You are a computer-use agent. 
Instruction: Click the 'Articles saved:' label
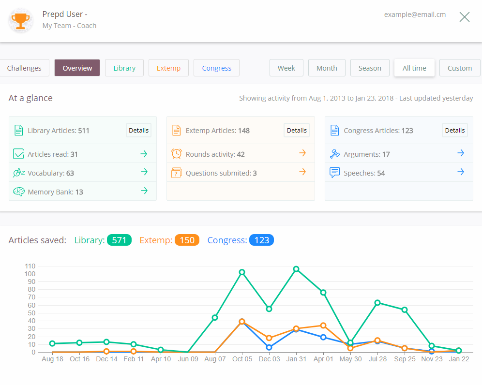coord(37,240)
